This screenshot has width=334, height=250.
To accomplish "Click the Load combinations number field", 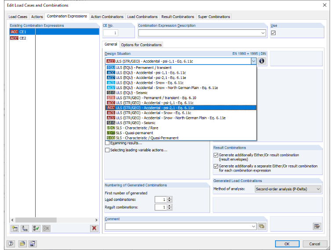I will pyautogui.click(x=161, y=200).
